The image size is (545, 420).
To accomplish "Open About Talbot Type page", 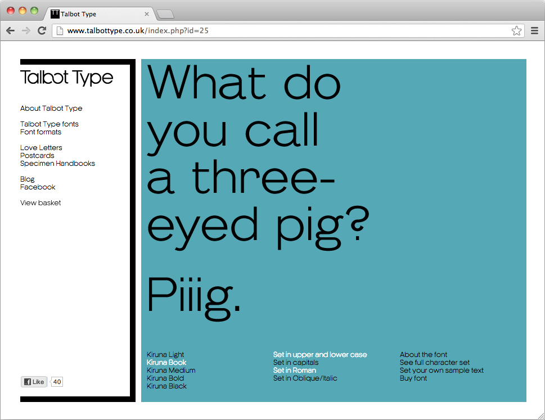I will [51, 109].
